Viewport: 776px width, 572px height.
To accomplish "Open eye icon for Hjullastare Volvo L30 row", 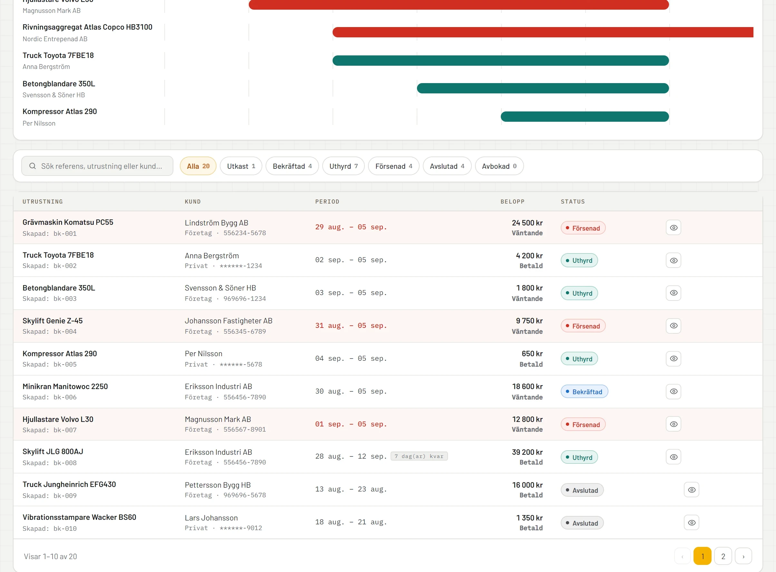I will coord(674,424).
